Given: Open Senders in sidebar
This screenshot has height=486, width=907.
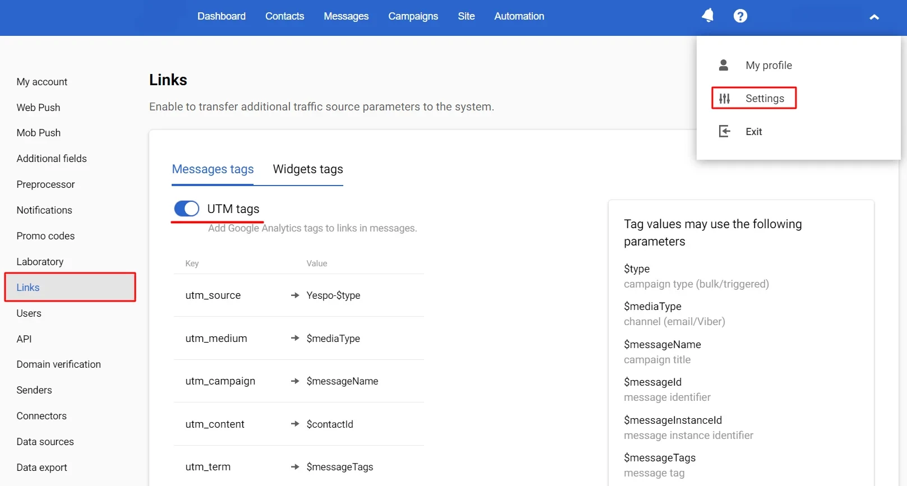Looking at the screenshot, I should pyautogui.click(x=34, y=390).
